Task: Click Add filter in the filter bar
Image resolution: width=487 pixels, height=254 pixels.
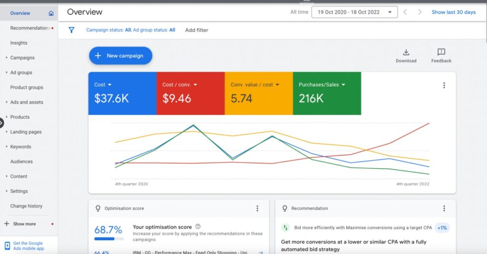Action: (196, 30)
